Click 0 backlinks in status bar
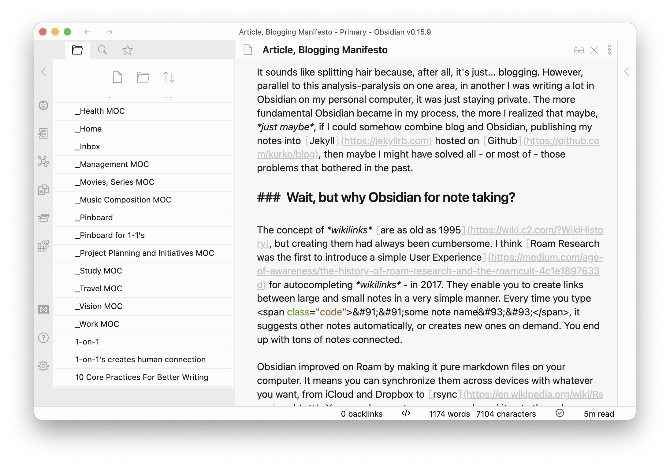The image size is (670, 465). click(x=362, y=414)
